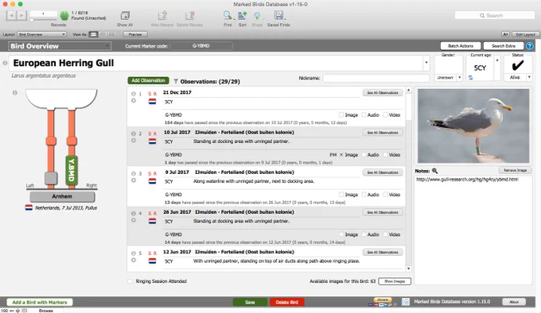Screen dimensions: 541x313
Task: Open the Bird Overview header dropdown
Action: pos(60,46)
